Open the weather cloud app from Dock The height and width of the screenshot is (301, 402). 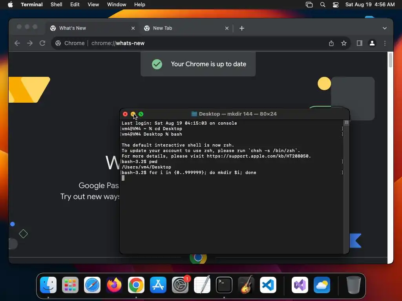tap(322, 285)
